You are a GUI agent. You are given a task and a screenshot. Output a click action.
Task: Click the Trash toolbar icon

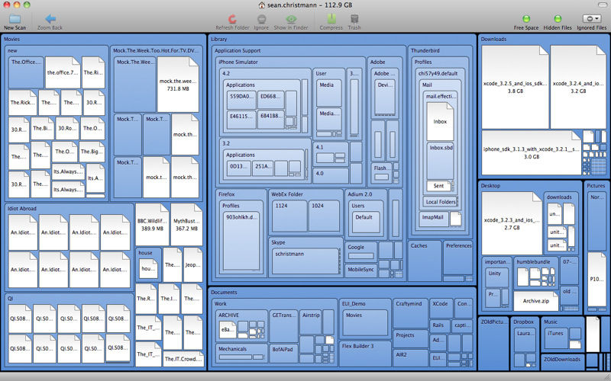[x=354, y=18]
